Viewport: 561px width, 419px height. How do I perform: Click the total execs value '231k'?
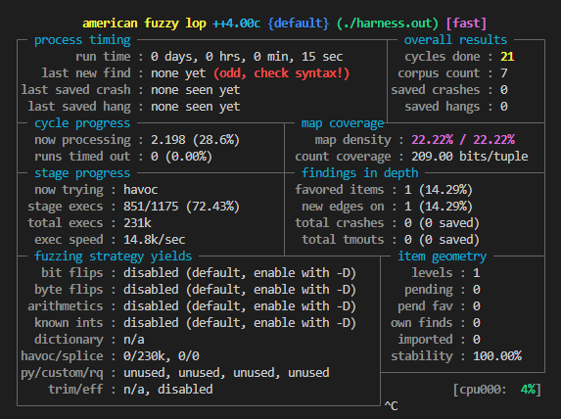pos(137,223)
